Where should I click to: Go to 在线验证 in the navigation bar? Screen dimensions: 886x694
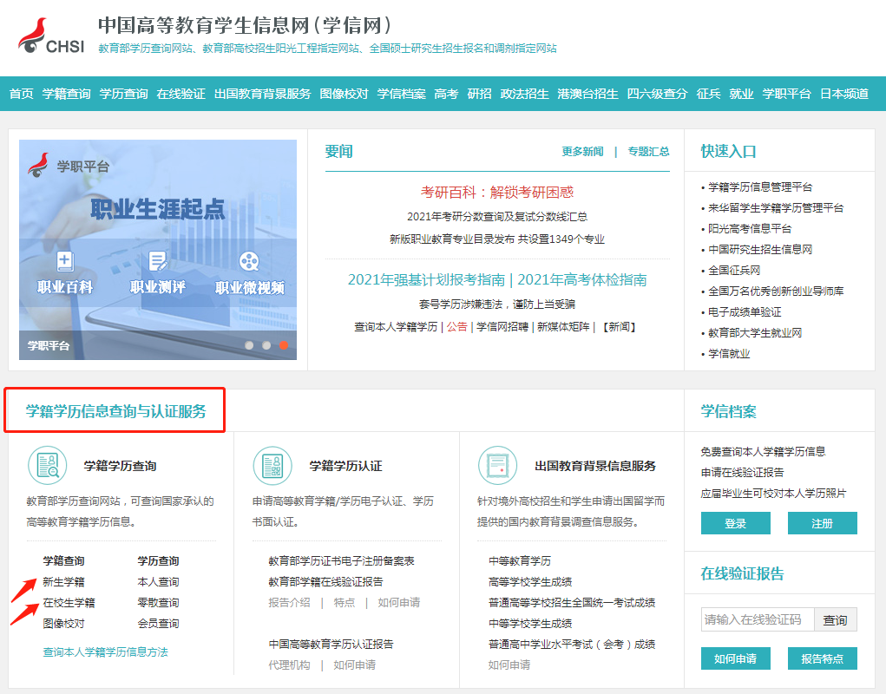click(180, 94)
